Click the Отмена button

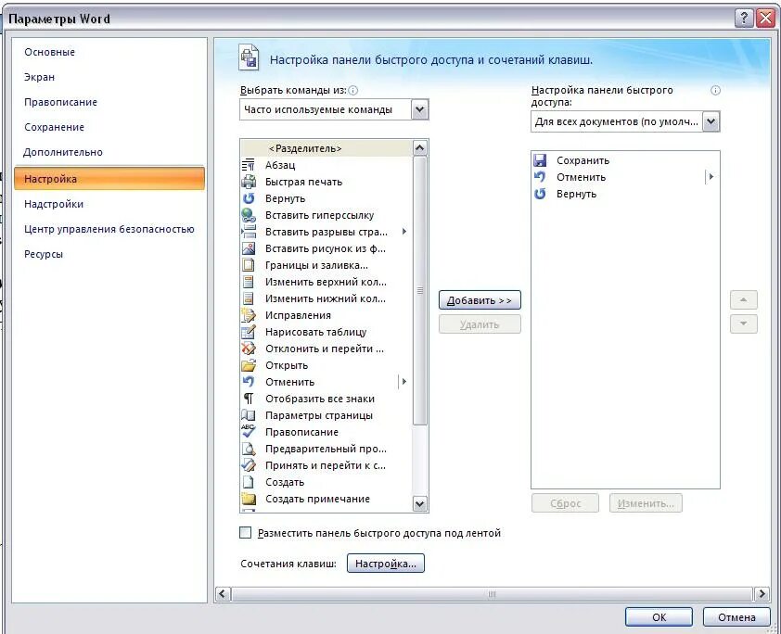(736, 617)
